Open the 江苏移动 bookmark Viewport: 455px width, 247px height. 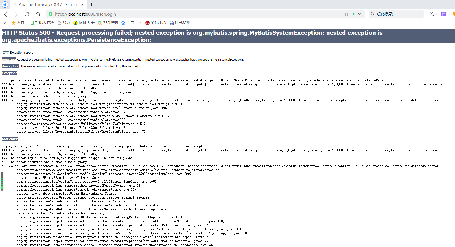point(180,23)
